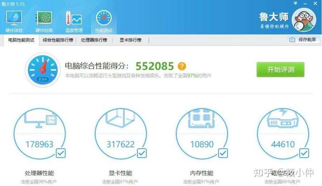Viewport: 322px width, 186px height.
Task: Click the memory chip icon above 10890
Action: click(x=202, y=118)
